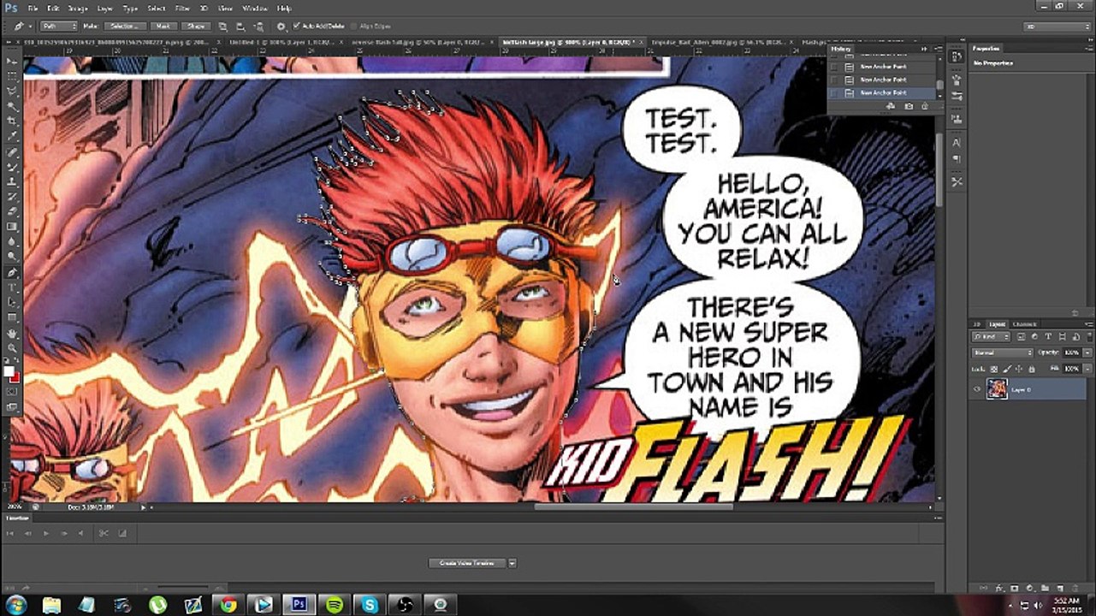Set the foreground color swatch
The width and height of the screenshot is (1096, 616).
[9, 371]
